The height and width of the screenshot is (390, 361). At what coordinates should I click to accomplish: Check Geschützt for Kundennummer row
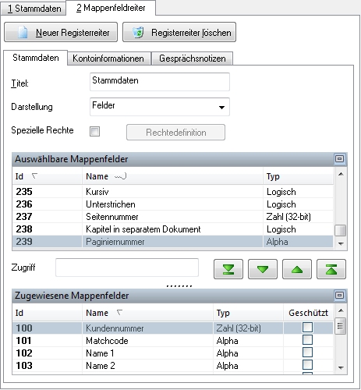(x=307, y=328)
